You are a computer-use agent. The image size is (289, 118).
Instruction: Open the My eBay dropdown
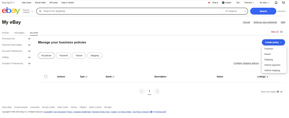click(x=264, y=3)
